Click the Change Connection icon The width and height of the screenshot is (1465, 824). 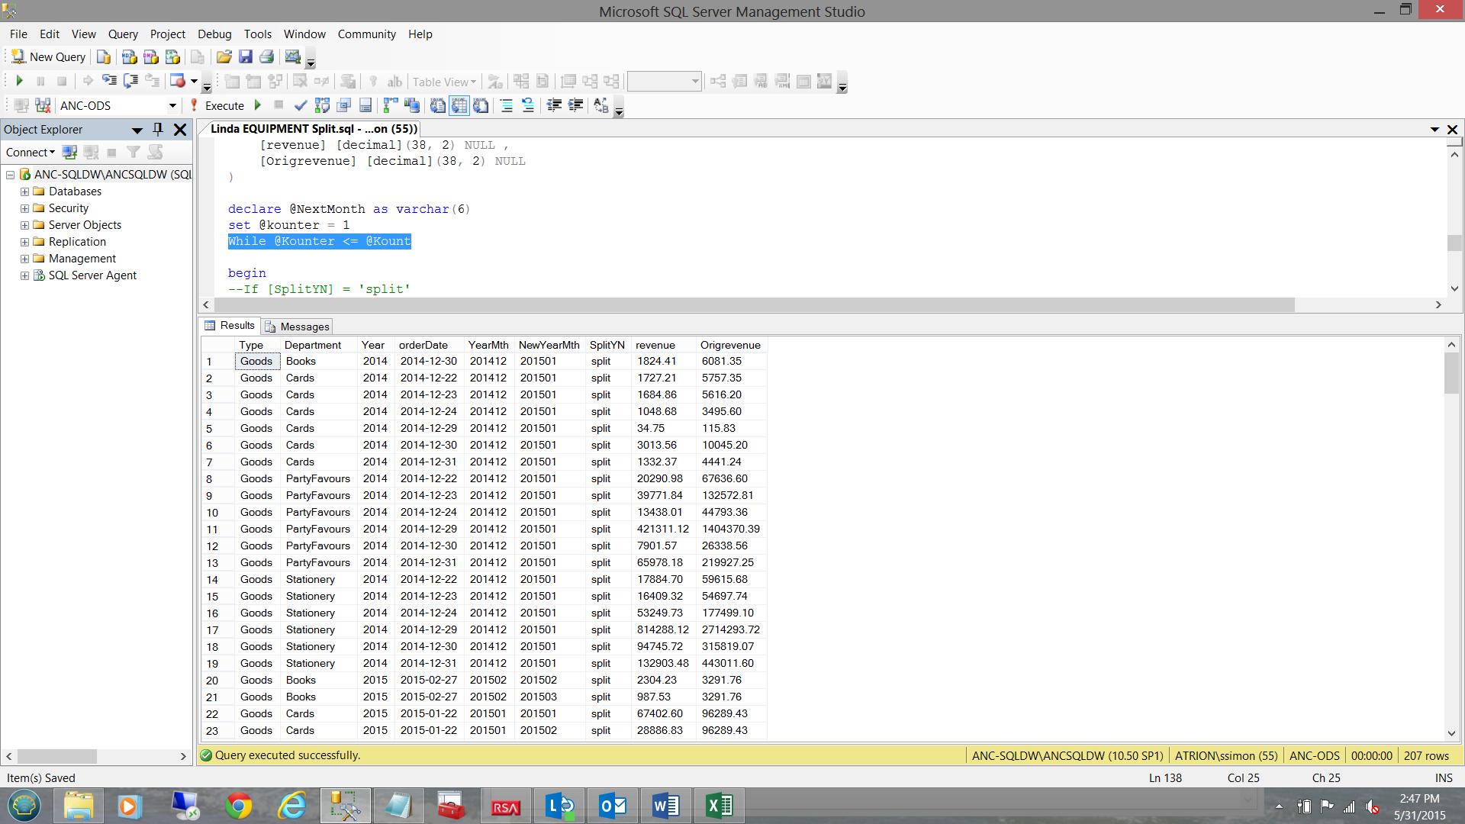[43, 106]
